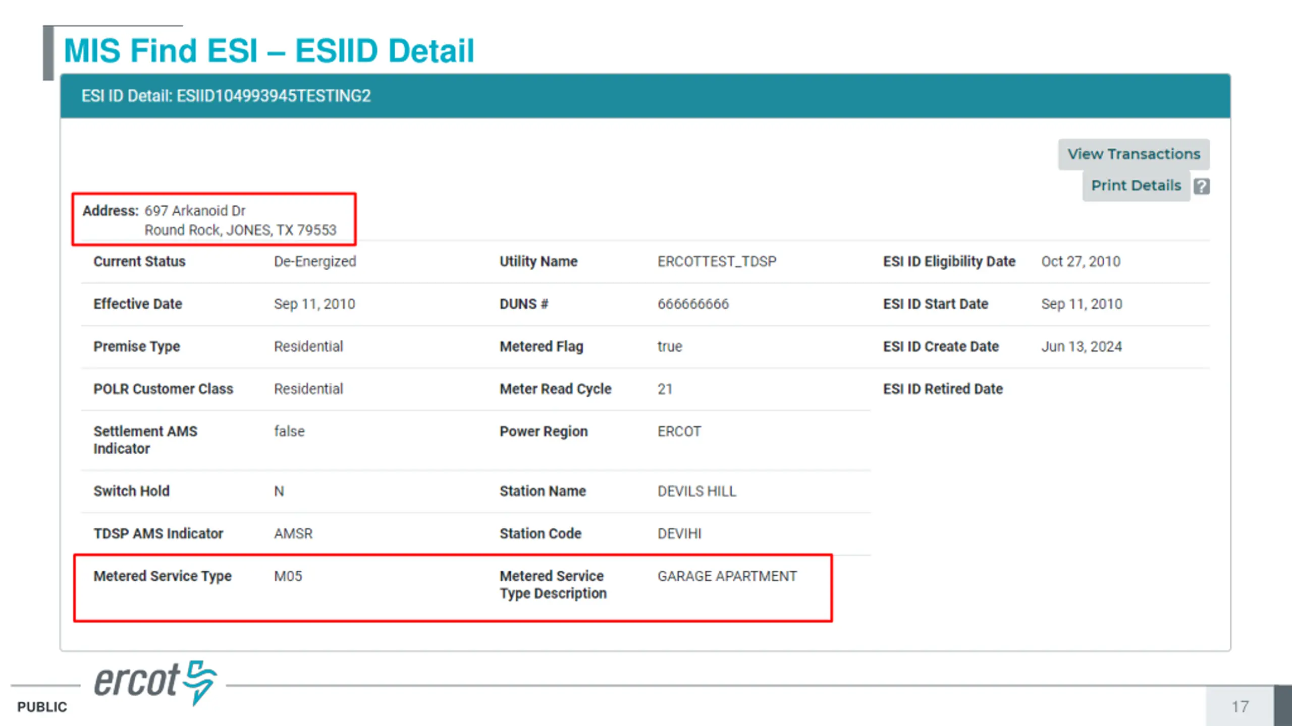Image resolution: width=1292 pixels, height=726 pixels.
Task: Select the ESI ID Create Date value Jun 13, 2024
Action: 1082,347
